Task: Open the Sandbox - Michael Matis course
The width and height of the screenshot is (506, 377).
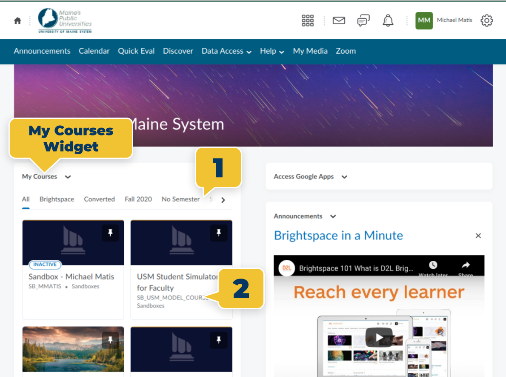Action: coord(71,277)
